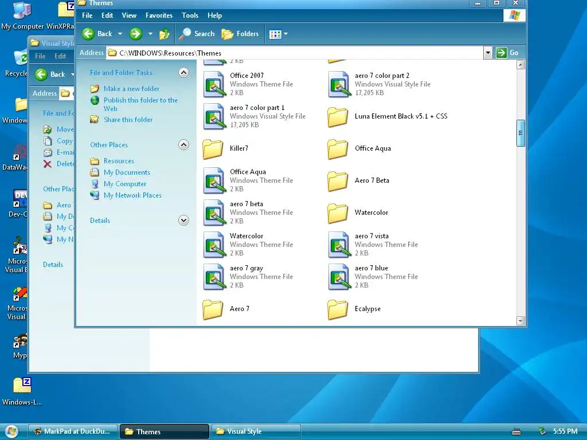Open the Back history dropdown arrow in Themes window

pos(120,34)
